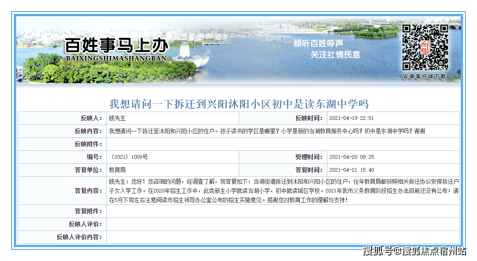Click the 反映内容 label
Viewport: 477px width, 261px height.
[88, 131]
